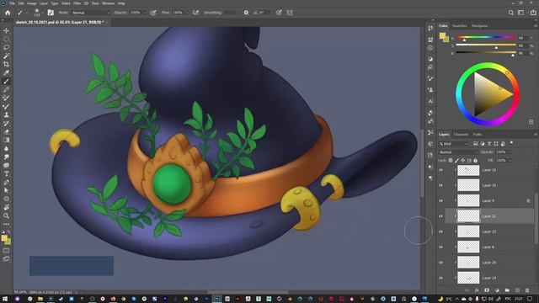Open symmetry paint options butterfly icon
This screenshot has height=303, width=539.
point(290,13)
